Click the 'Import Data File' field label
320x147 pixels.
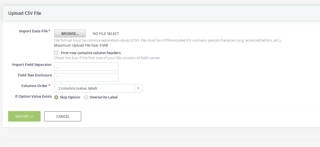point(34,31)
